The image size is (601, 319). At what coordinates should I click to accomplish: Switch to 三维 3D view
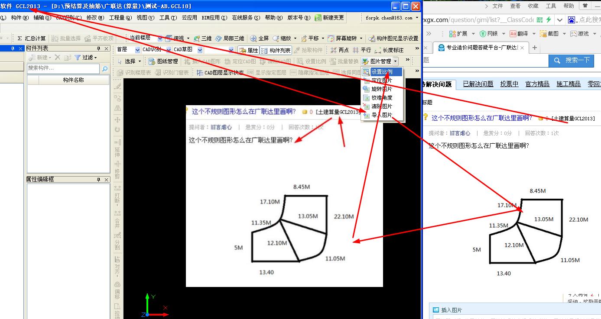(202, 39)
